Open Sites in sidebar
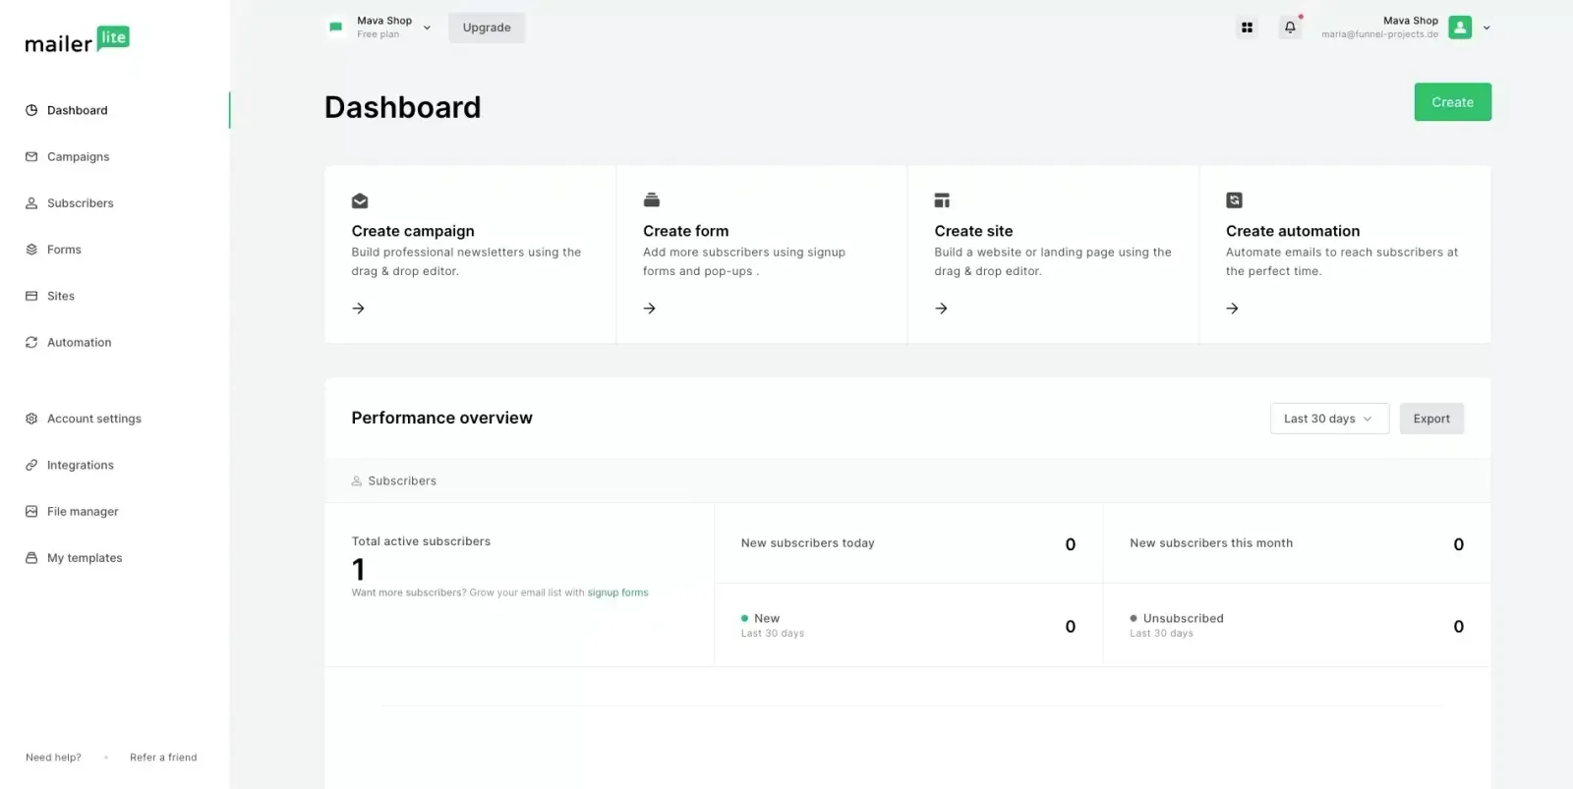1573x789 pixels. pos(61,296)
